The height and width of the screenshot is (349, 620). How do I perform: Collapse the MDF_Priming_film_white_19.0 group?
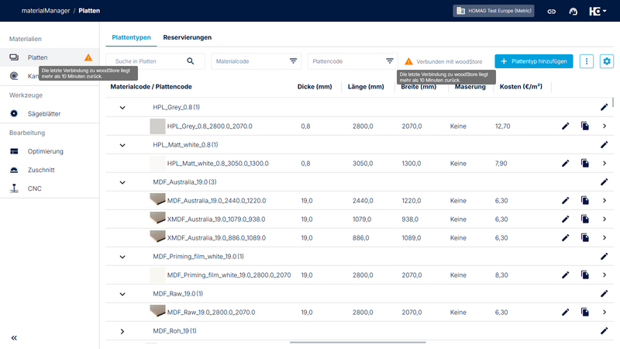tap(122, 257)
